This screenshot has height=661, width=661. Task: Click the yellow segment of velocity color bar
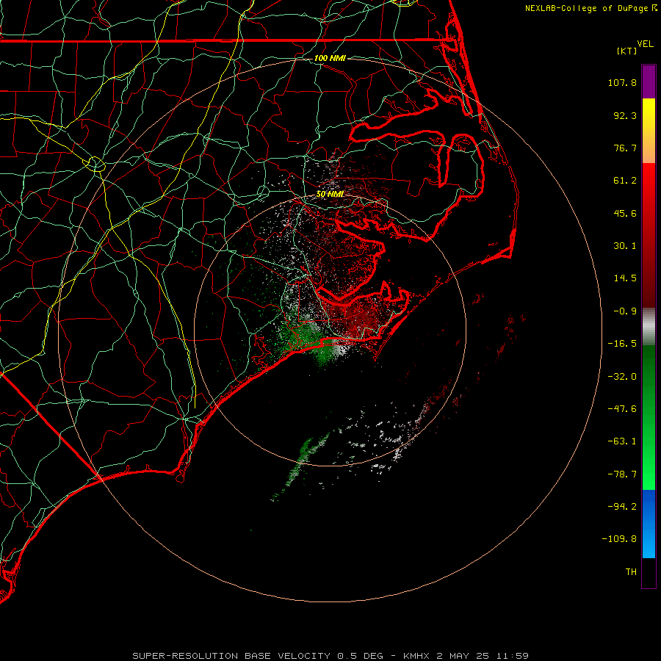[x=649, y=131]
